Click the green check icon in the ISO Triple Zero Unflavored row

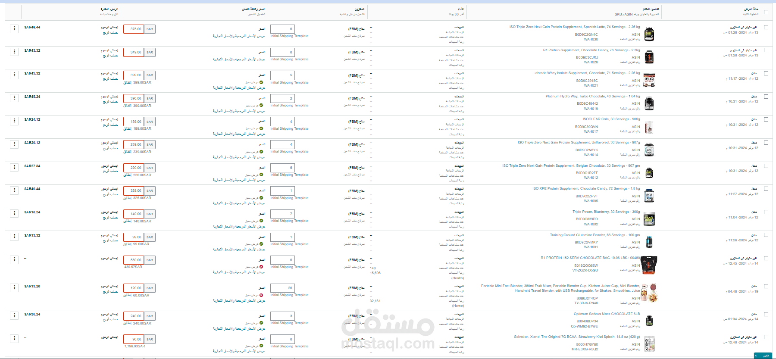(261, 152)
